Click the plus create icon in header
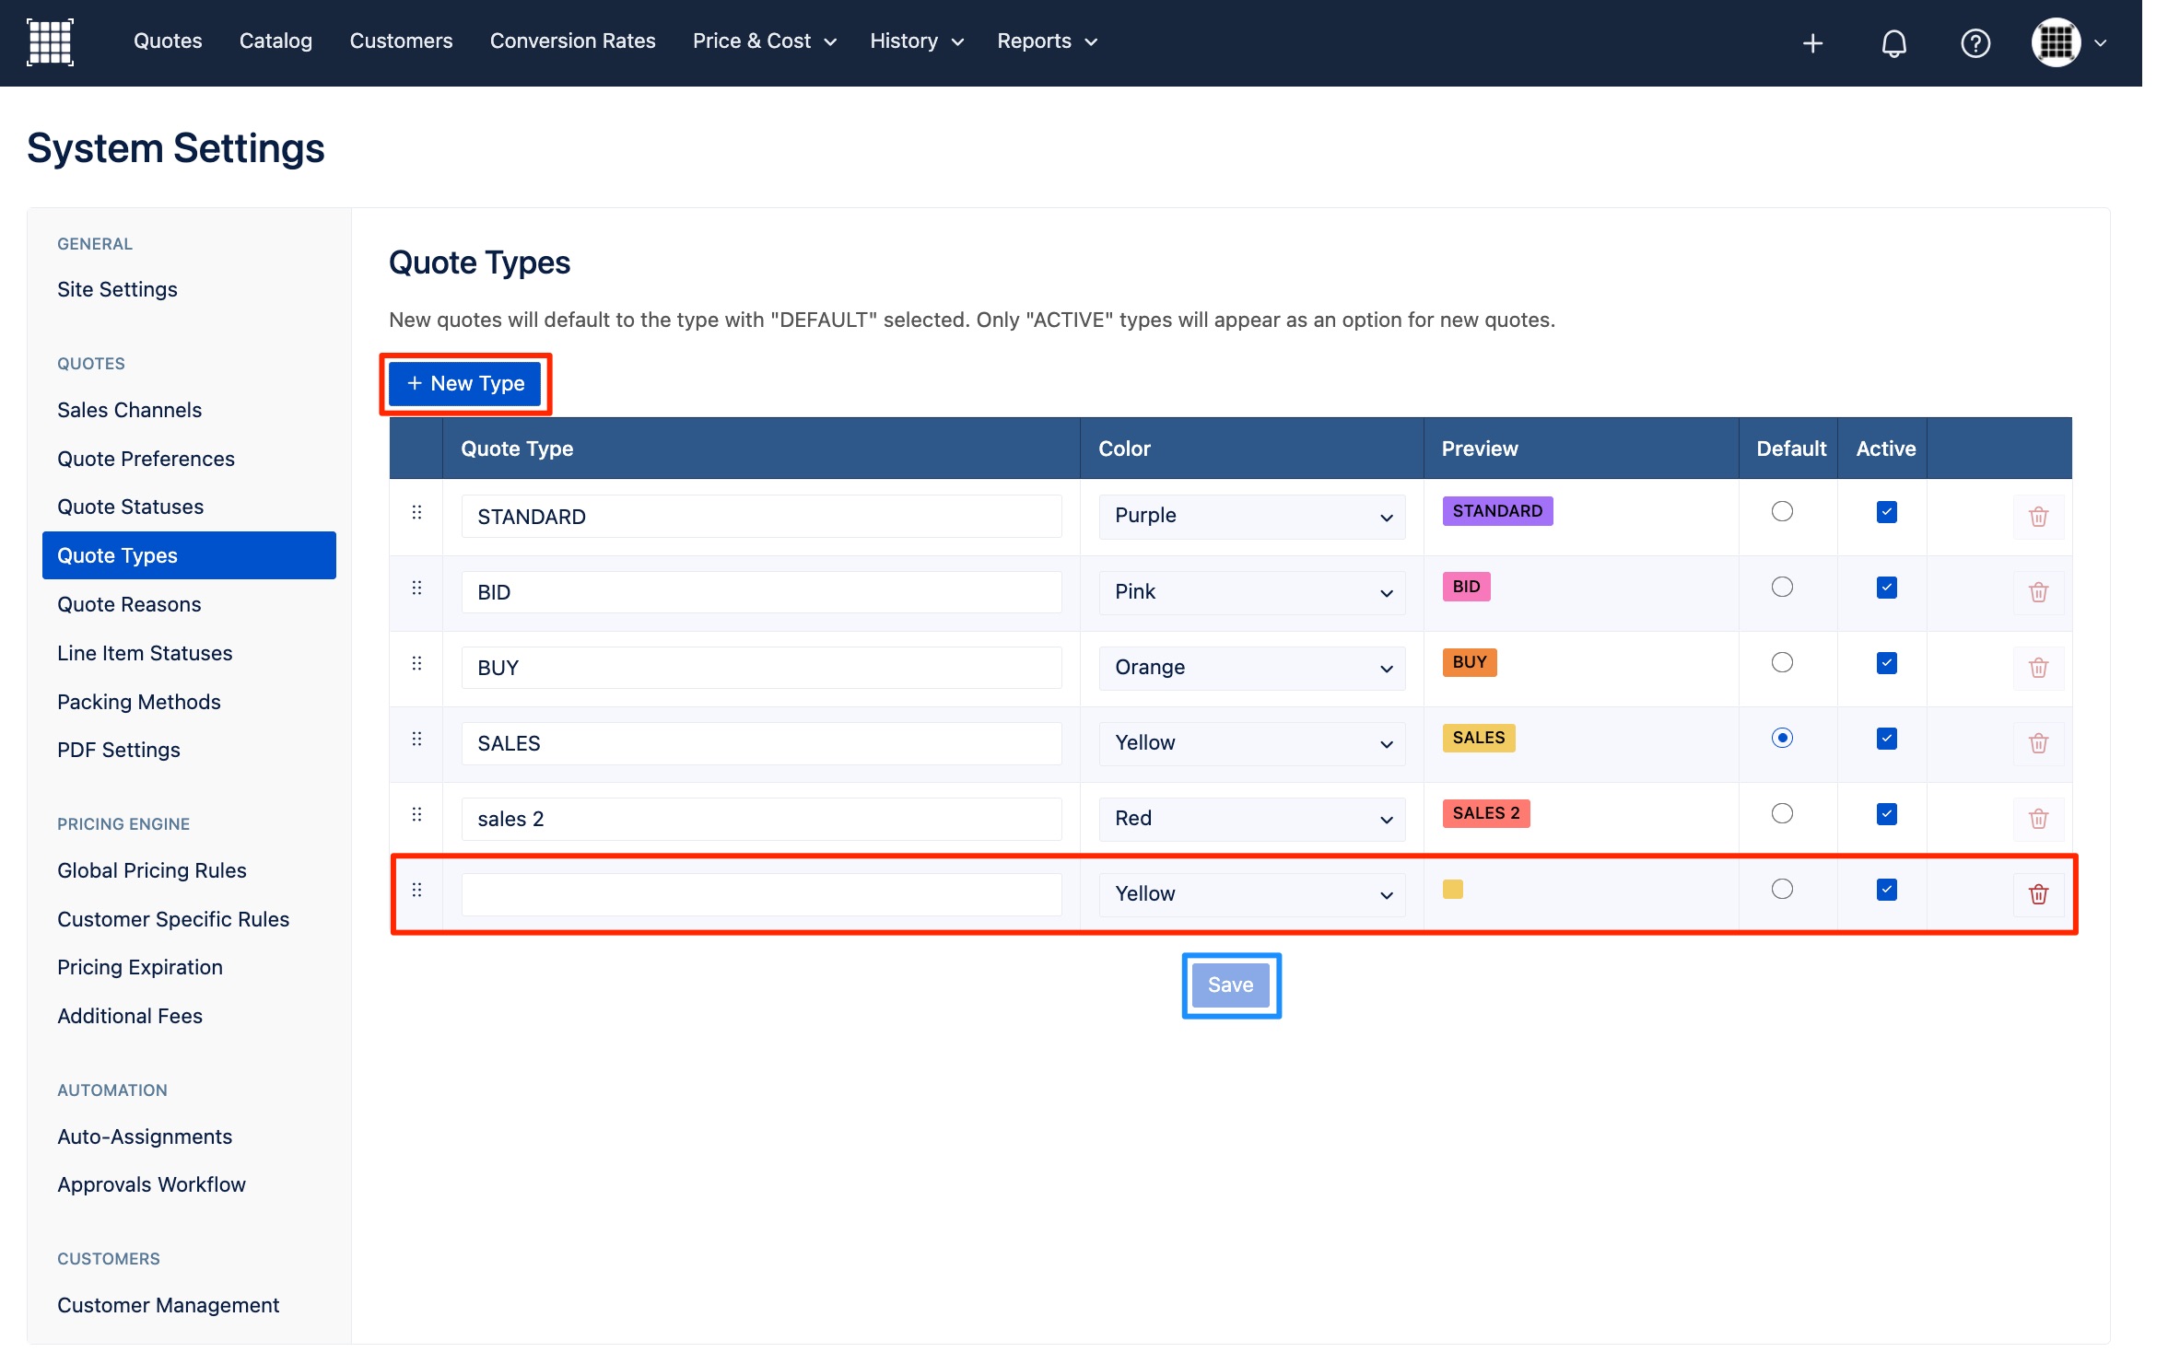This screenshot has width=2180, height=1352. click(x=1812, y=42)
